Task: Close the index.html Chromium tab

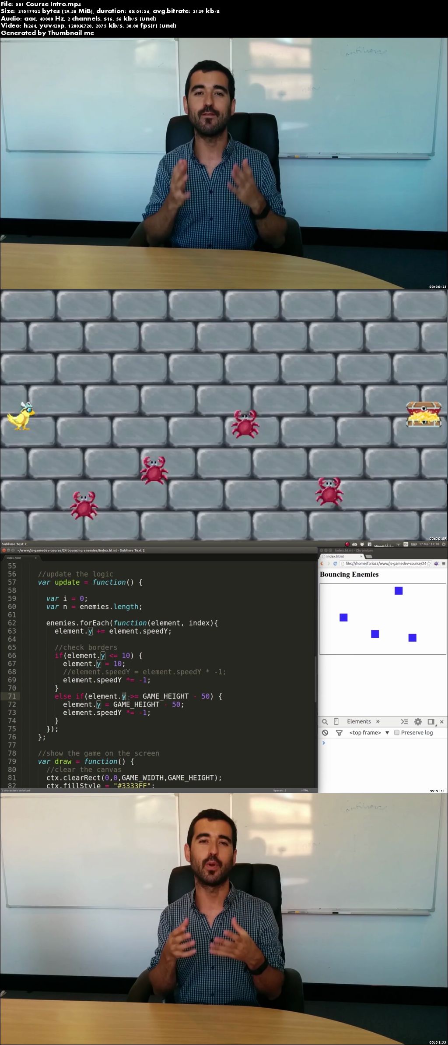Action: [x=361, y=556]
